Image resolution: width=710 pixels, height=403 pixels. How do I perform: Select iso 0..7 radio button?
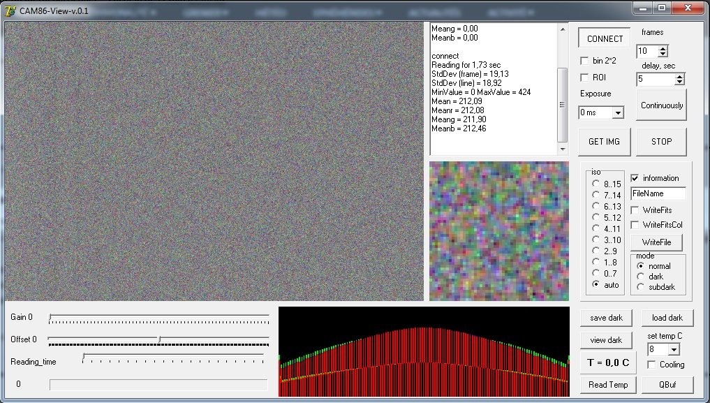pyautogui.click(x=596, y=273)
